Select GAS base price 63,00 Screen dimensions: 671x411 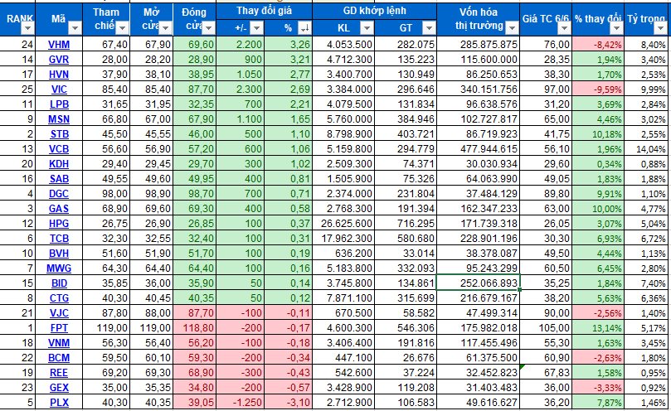[546, 209]
